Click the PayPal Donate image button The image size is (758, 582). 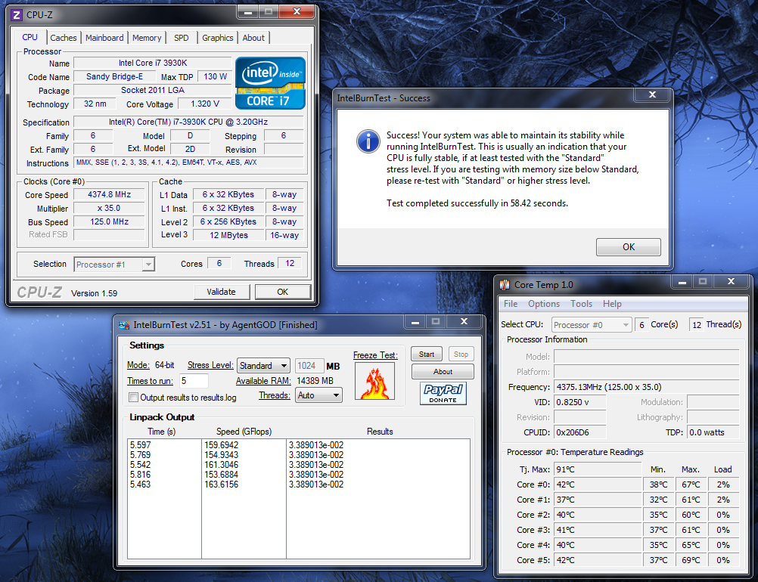click(443, 394)
